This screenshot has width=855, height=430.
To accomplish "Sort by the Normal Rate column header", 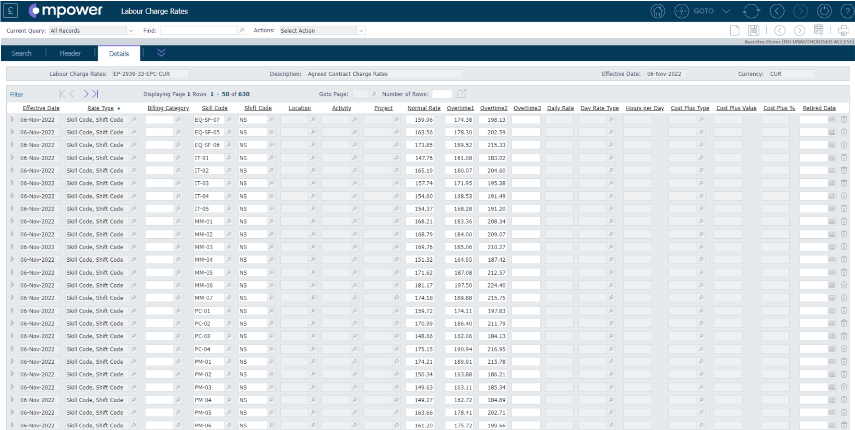I will coord(424,108).
